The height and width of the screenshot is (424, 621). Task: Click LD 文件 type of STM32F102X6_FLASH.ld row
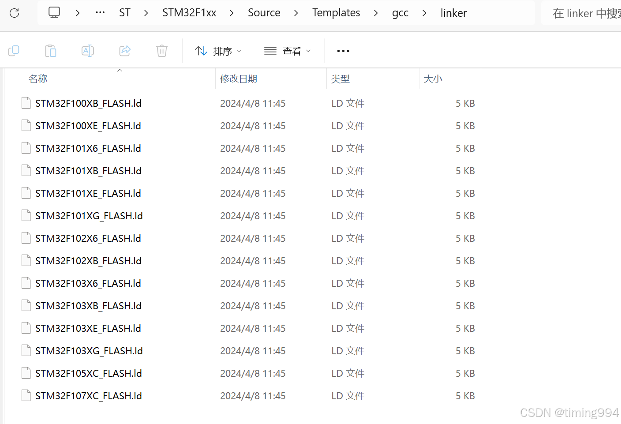point(348,238)
